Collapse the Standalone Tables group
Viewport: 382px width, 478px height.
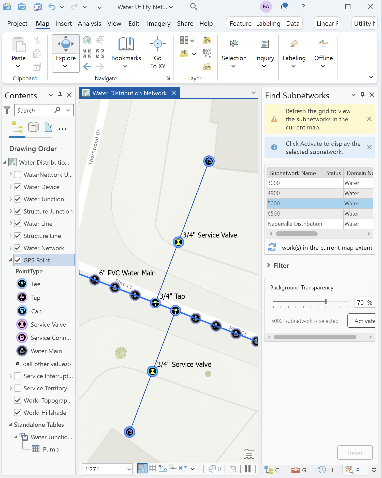click(10, 424)
